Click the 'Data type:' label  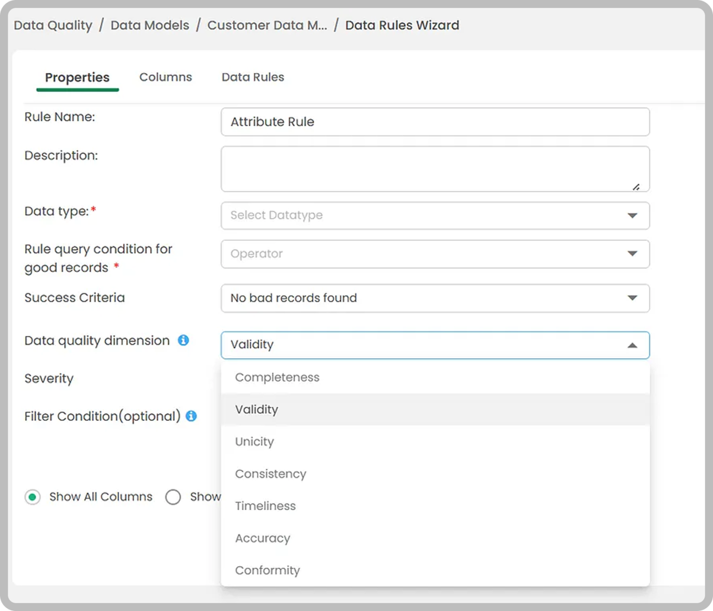(57, 211)
